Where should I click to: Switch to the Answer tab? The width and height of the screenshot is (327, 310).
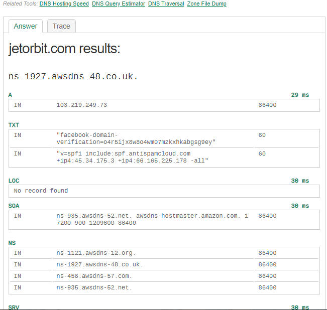tap(26, 26)
